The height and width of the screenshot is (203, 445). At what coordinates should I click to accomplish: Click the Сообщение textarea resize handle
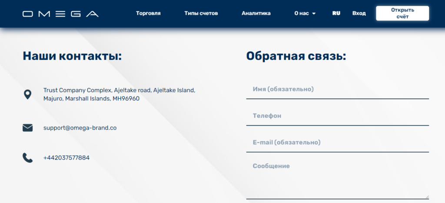(x=427, y=197)
